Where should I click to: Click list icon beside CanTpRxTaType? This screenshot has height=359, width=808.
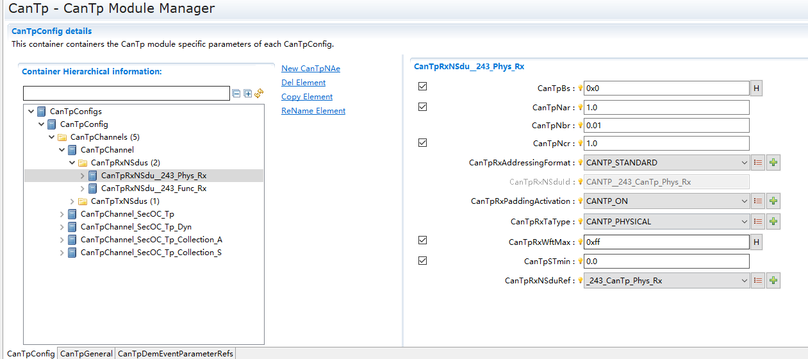(x=758, y=222)
